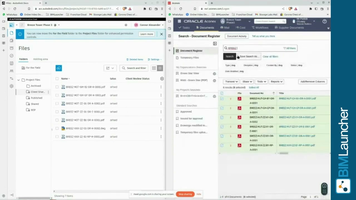Open the PDF file icon for BREEZ-MJT-GH-B1-DR-A-0001

[239, 99]
